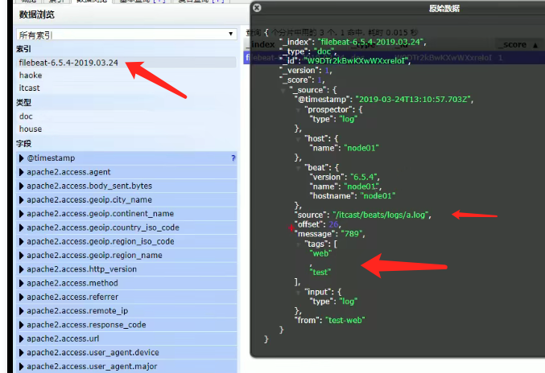The image size is (545, 373).
Task: Click the _index value filebeat-6.5.4-2019.03.24 in JSON
Action: click(x=370, y=42)
